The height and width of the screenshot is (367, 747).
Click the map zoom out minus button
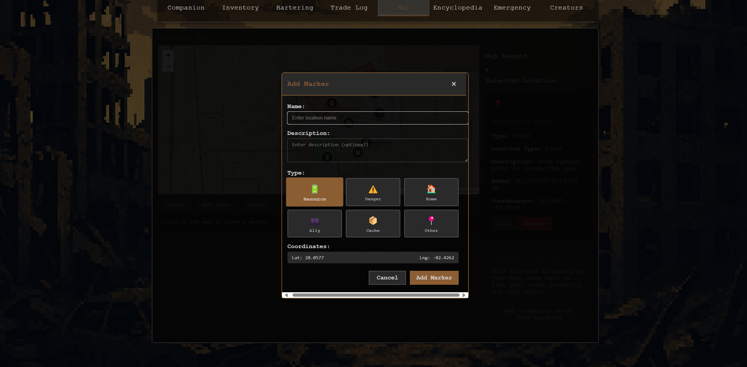pyautogui.click(x=168, y=67)
